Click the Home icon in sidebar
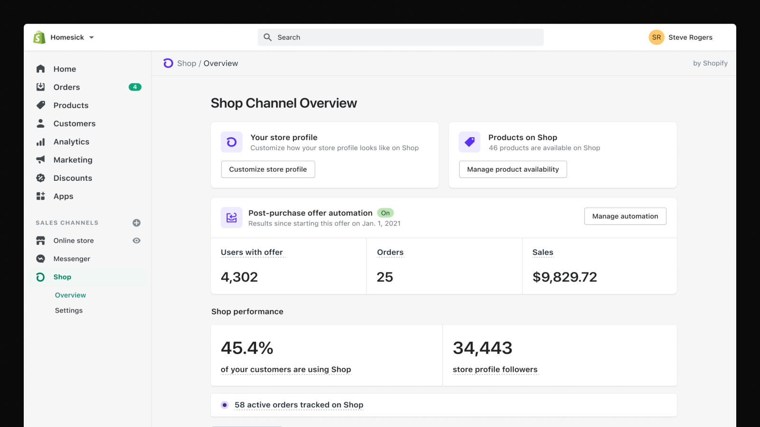The width and height of the screenshot is (760, 427). pyautogui.click(x=41, y=69)
